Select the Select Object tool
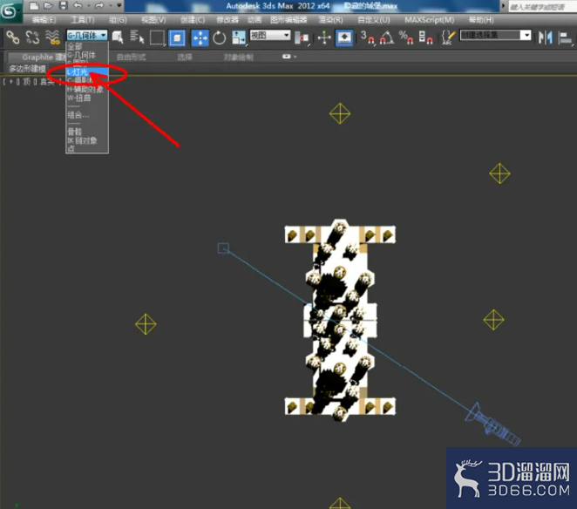 coord(118,37)
